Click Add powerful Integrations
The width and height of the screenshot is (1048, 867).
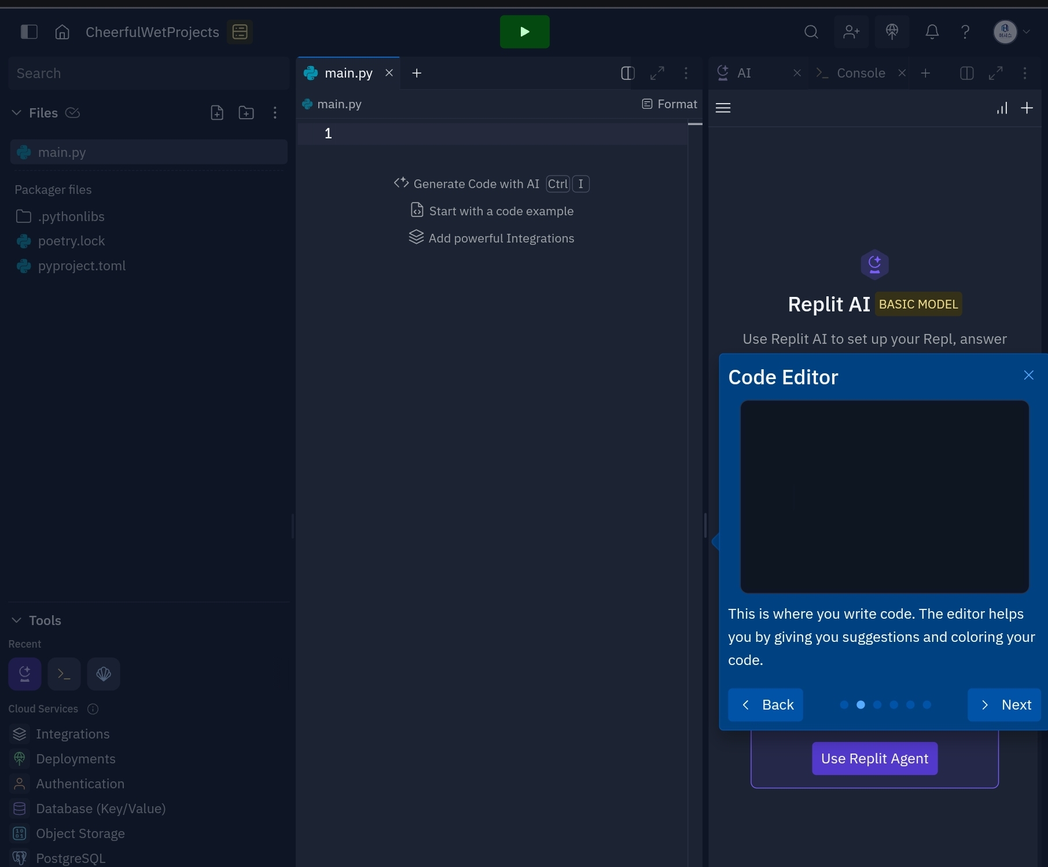tap(491, 238)
